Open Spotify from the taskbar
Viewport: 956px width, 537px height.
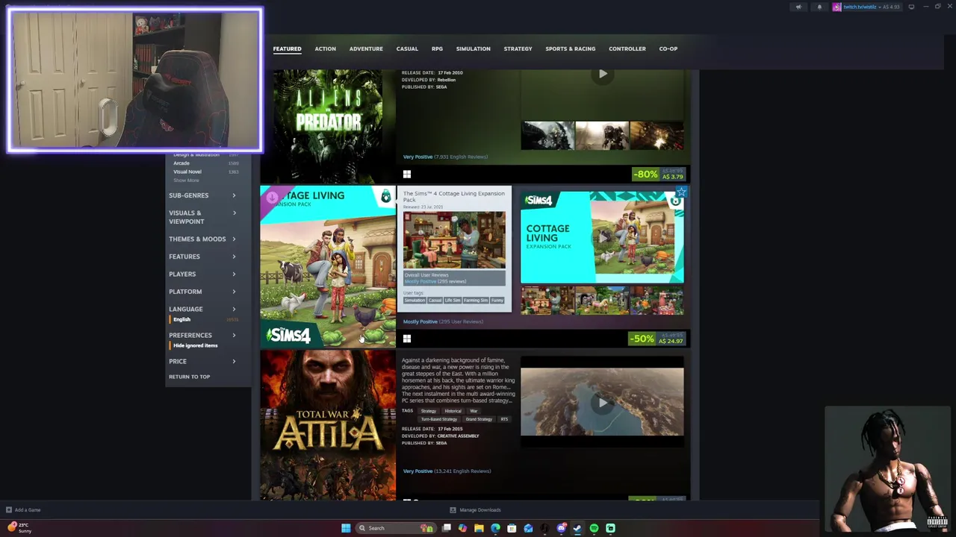594,528
